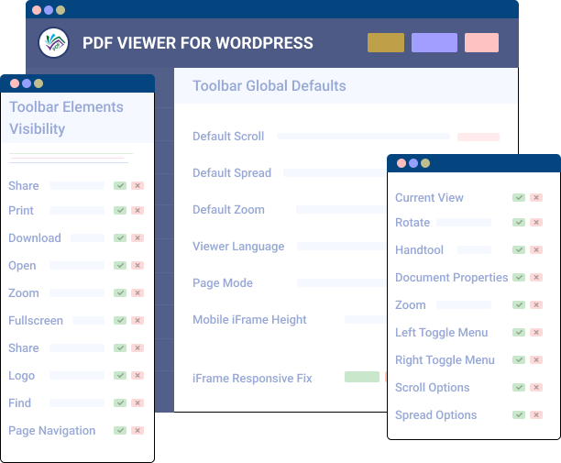Click the Default Spread field
The height and width of the screenshot is (463, 561).
click(335, 172)
